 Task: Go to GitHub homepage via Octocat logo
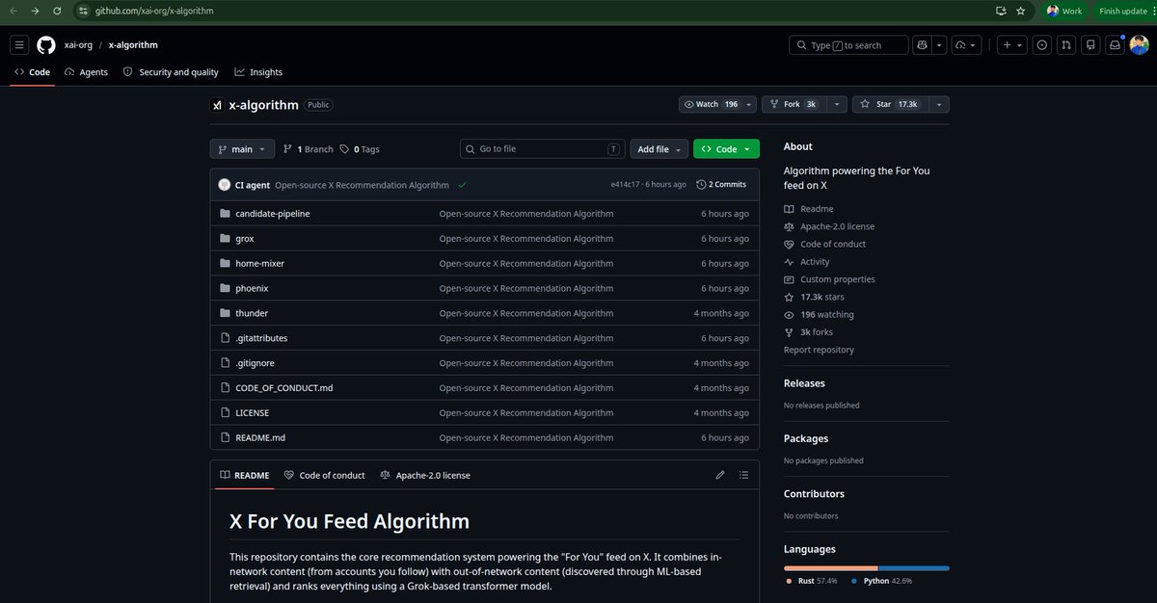(46, 45)
